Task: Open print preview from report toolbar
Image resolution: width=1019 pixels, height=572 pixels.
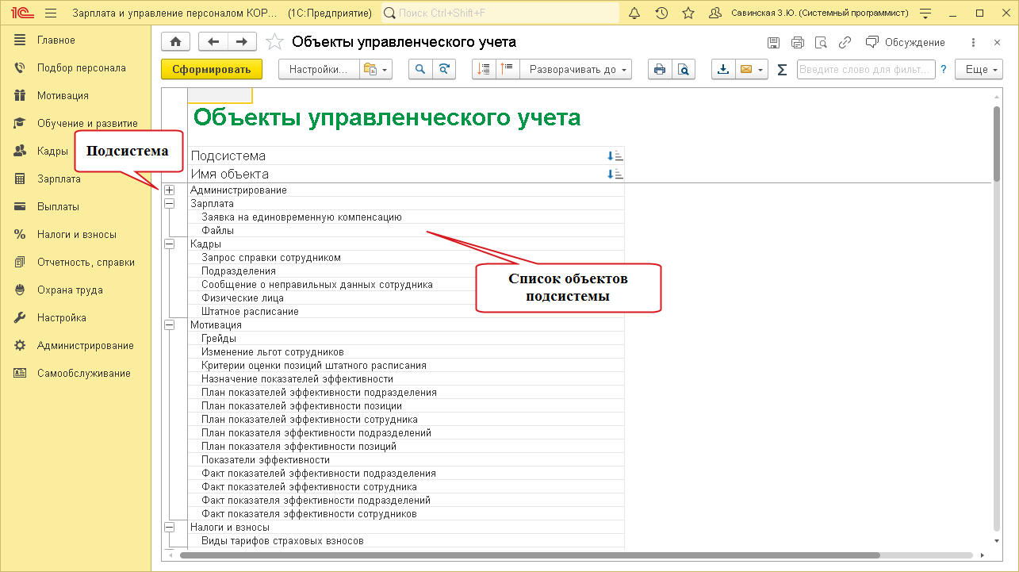Action: 683,70
